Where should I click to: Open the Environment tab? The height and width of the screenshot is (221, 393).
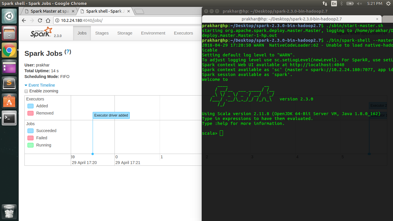(153, 33)
